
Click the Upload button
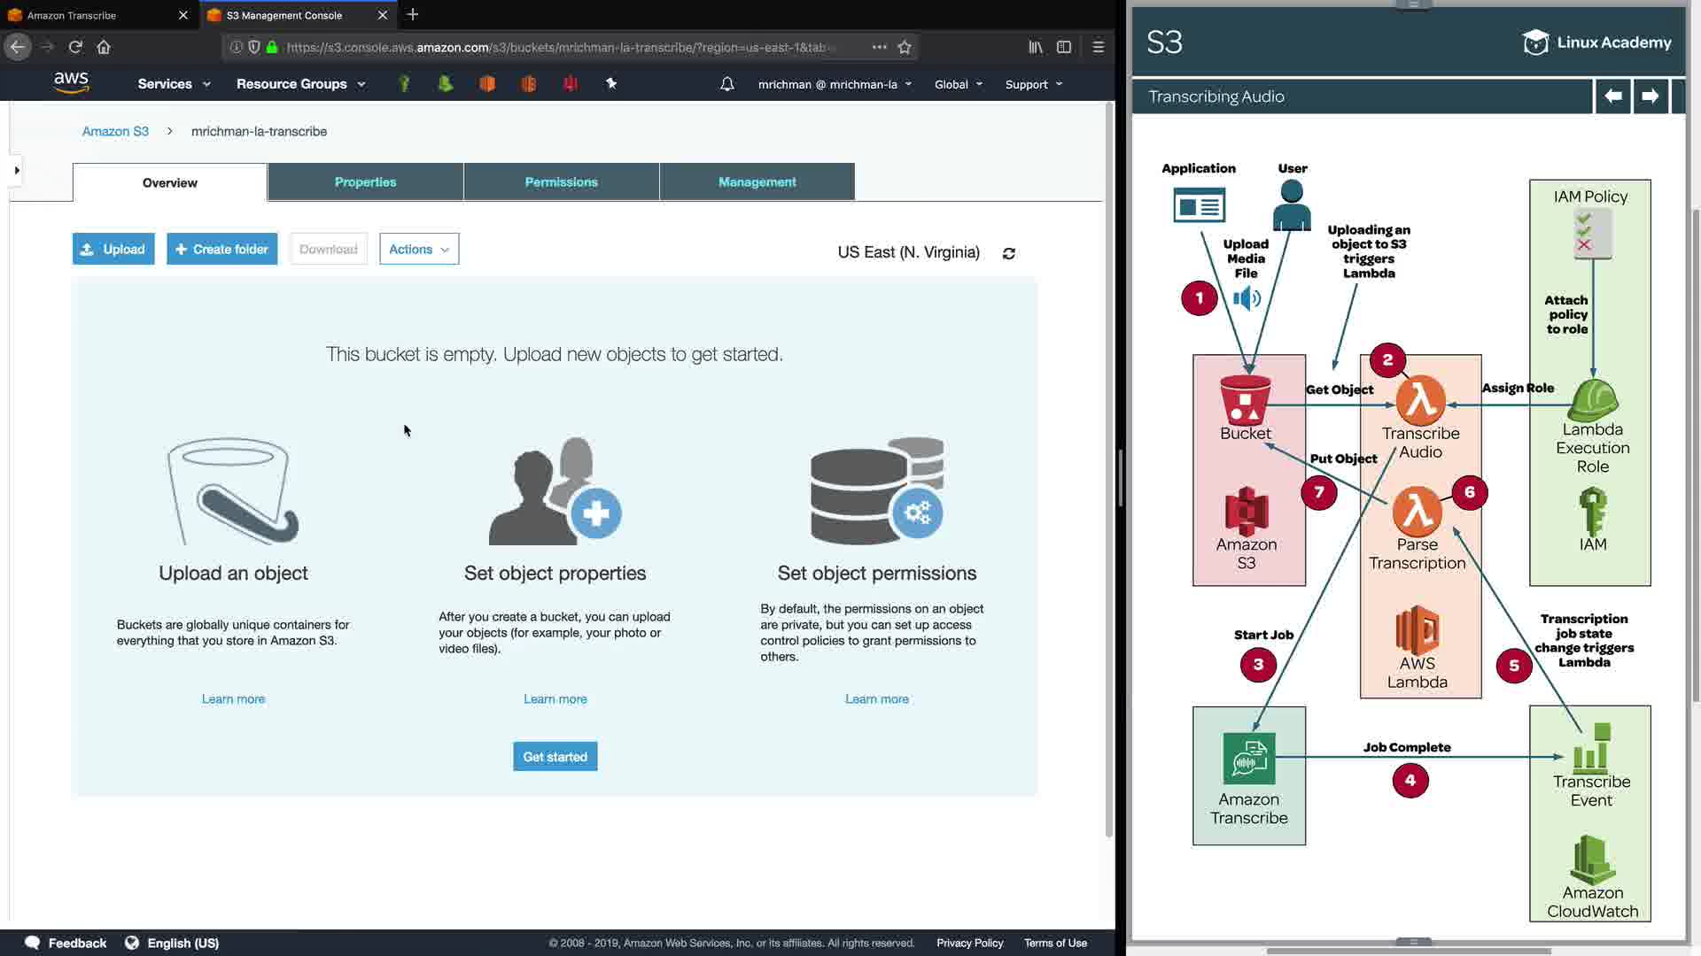point(113,249)
